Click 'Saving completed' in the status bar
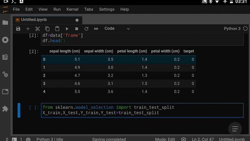 click(x=109, y=139)
